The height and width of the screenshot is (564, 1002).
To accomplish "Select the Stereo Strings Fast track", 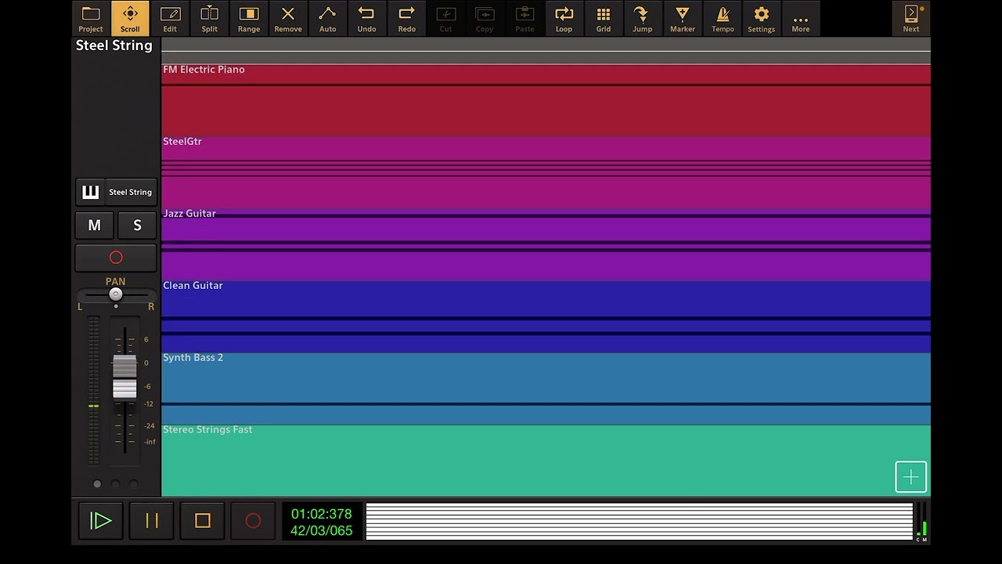I will point(546,461).
